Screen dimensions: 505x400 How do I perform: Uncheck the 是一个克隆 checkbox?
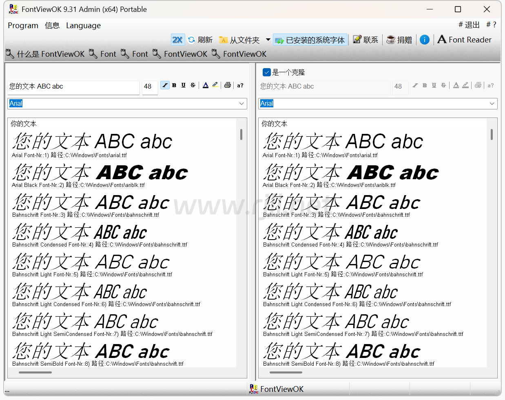click(x=267, y=72)
